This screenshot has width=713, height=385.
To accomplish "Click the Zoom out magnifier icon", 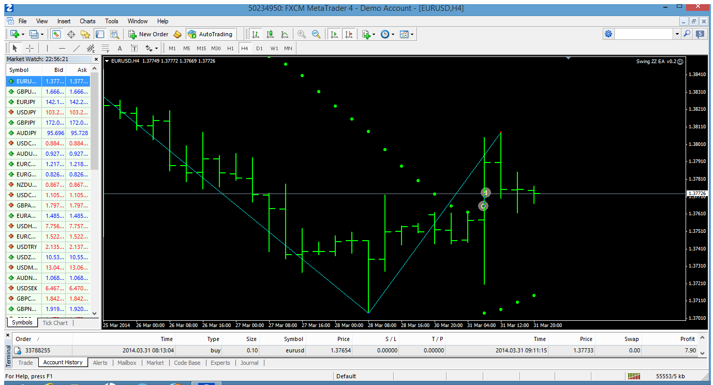I will pyautogui.click(x=316, y=34).
